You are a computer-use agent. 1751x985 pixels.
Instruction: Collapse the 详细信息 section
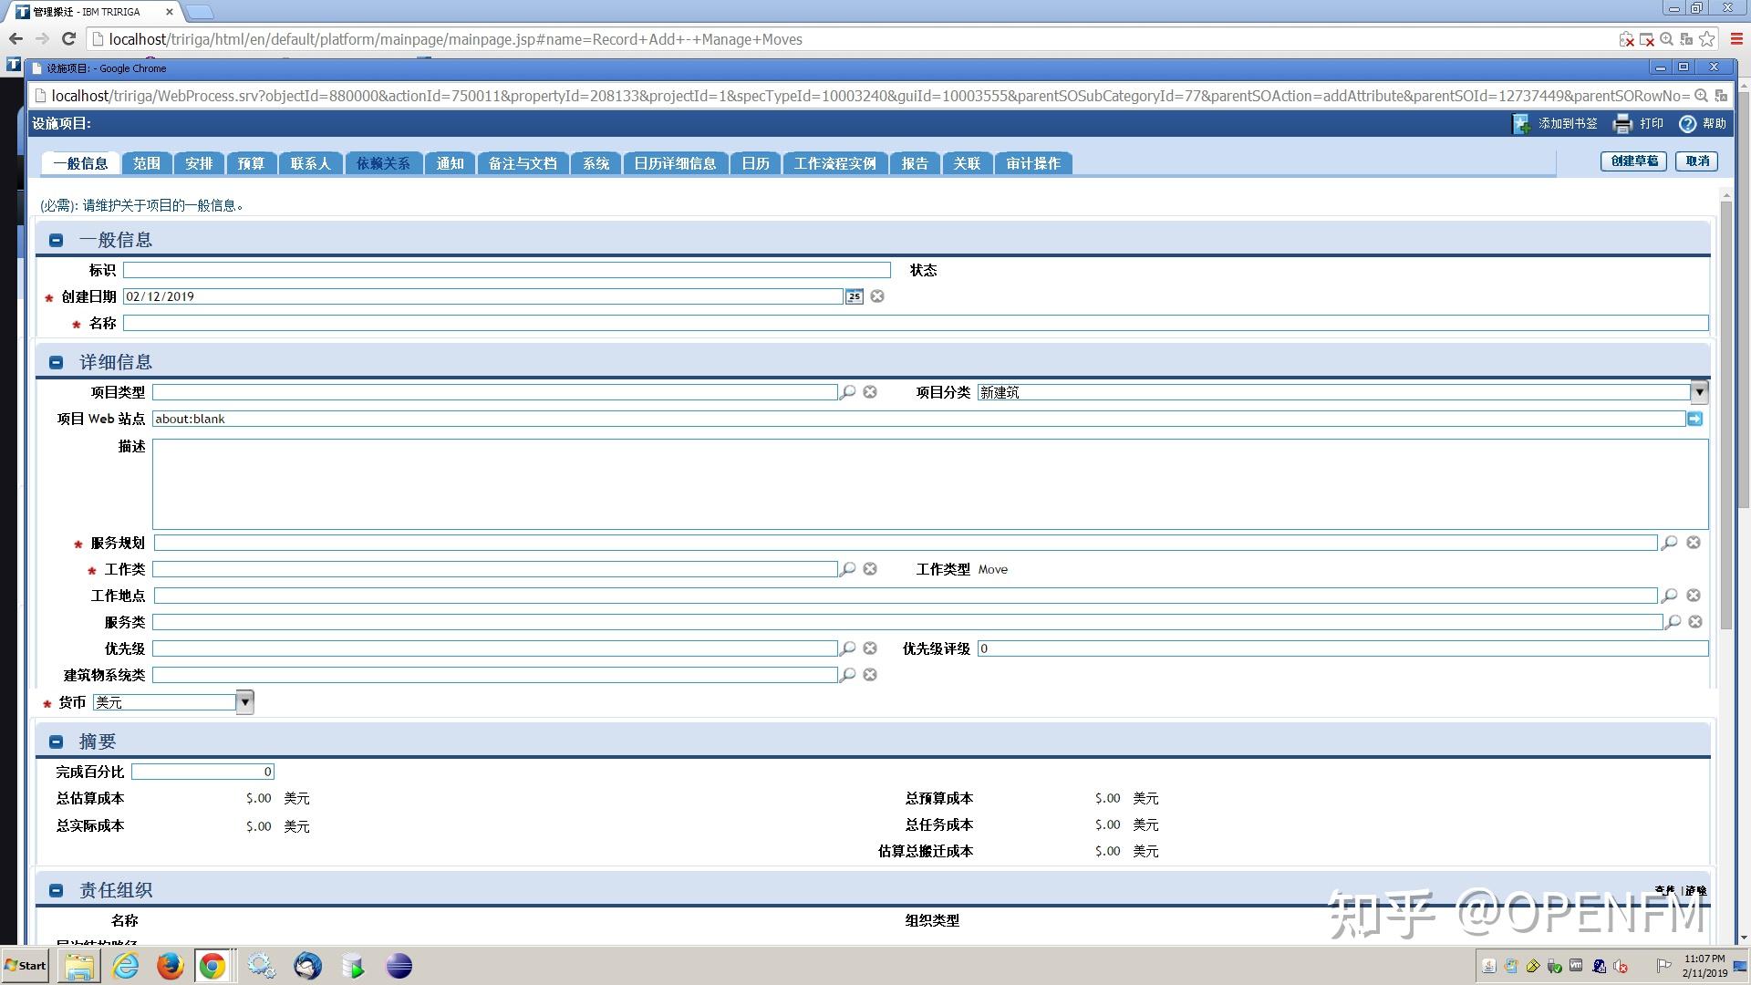click(57, 363)
